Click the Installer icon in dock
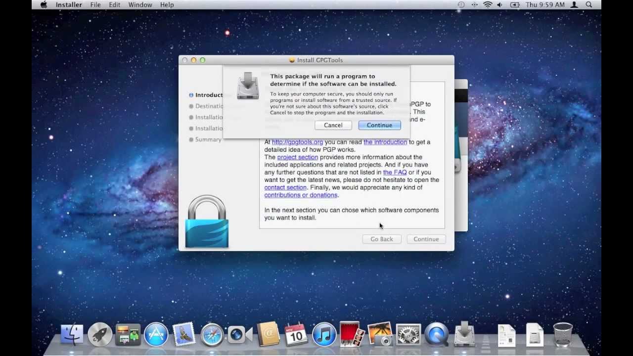 tap(464, 334)
